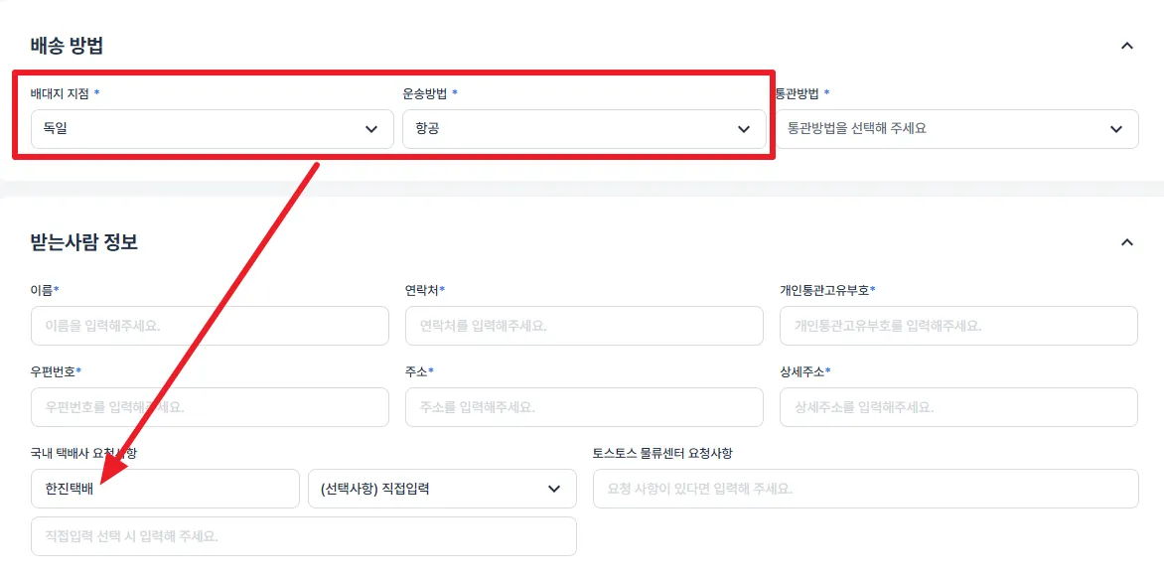Collapse the 받는사람 정보 section chevron
This screenshot has height=580, width=1164.
(x=1127, y=242)
